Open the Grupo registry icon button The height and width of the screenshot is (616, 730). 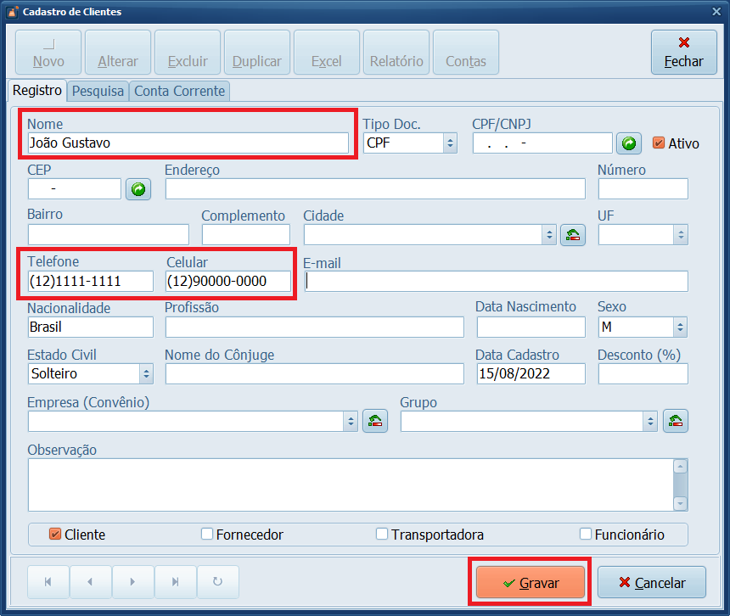(x=675, y=420)
